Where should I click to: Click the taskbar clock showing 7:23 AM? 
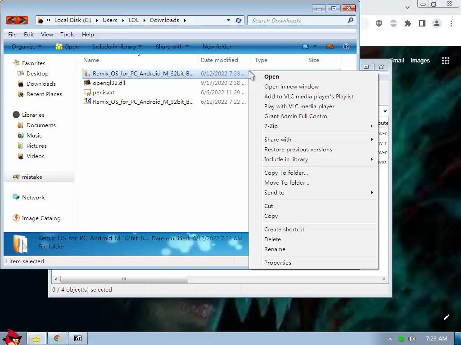437,339
